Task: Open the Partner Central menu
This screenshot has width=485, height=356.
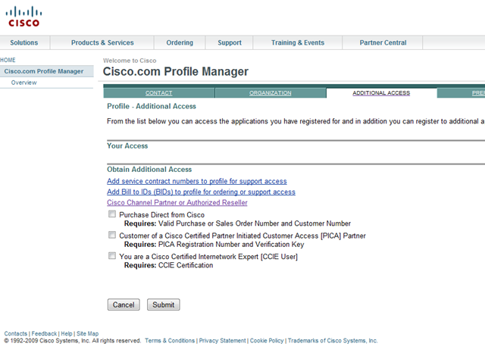Action: coord(383,42)
